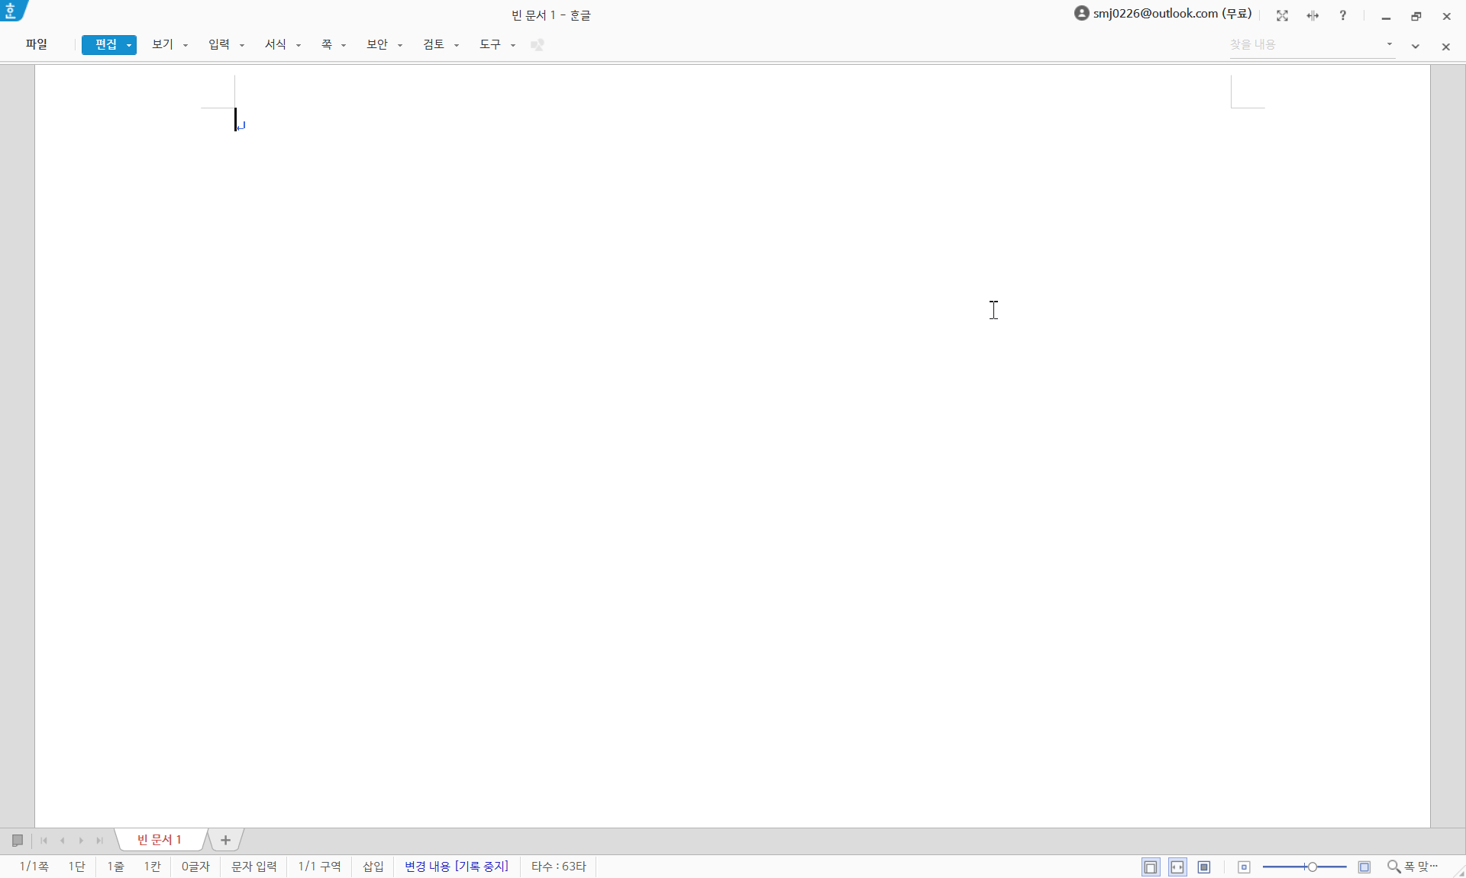The width and height of the screenshot is (1466, 878).
Task: Click the user account avatar icon
Action: tap(1081, 13)
